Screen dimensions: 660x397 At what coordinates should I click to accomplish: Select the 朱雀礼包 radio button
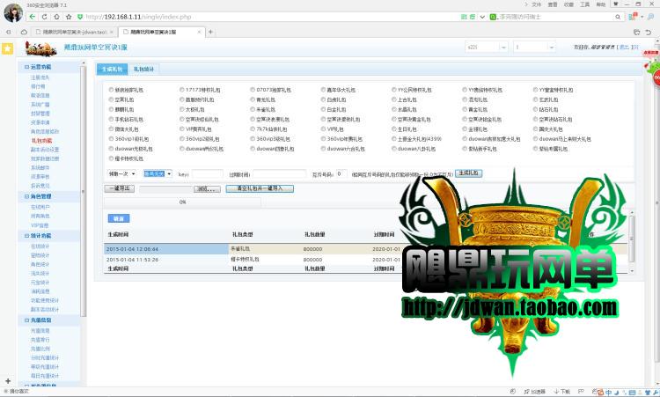point(253,109)
